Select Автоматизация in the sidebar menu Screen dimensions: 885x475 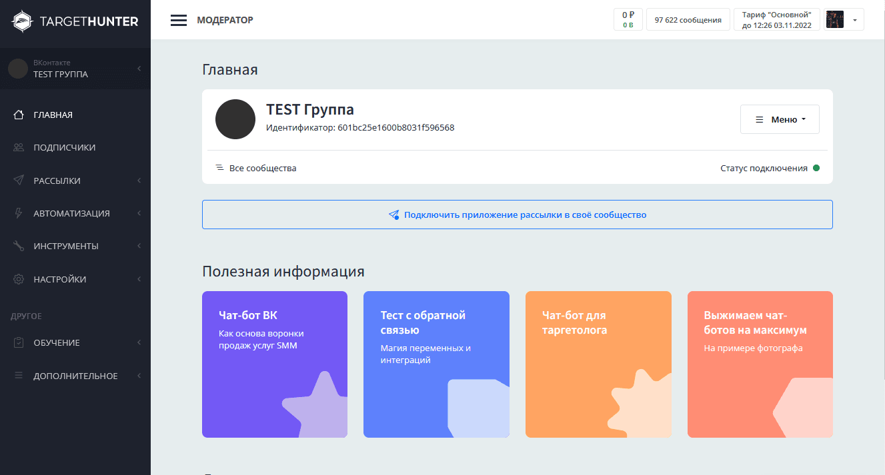71,213
